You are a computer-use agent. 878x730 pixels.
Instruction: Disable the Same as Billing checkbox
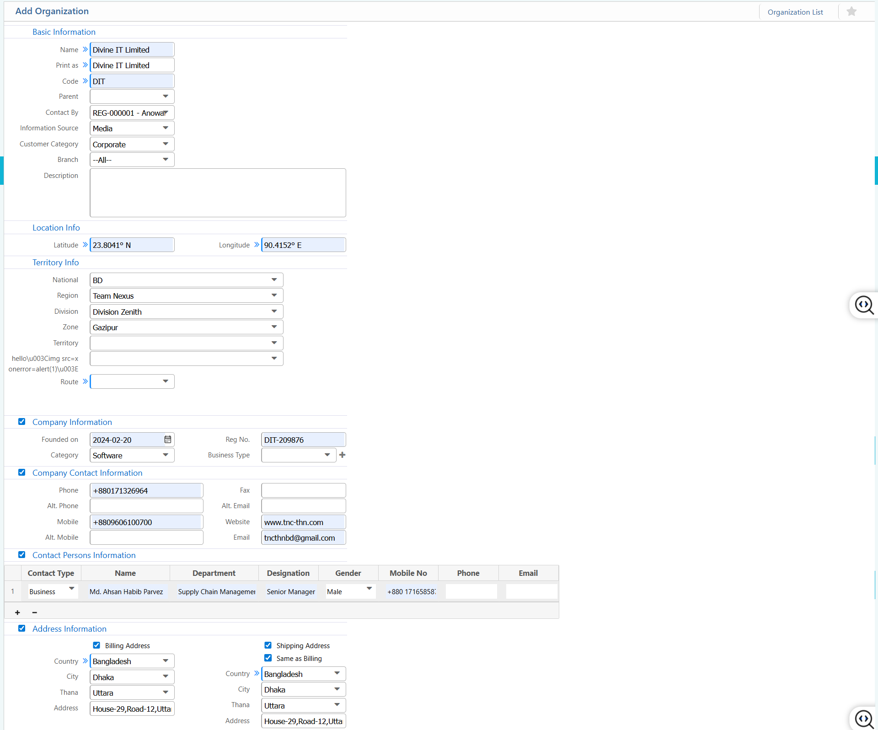click(268, 658)
